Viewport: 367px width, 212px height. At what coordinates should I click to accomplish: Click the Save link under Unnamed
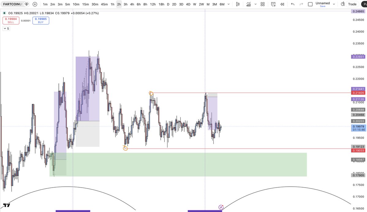coord(323,6)
